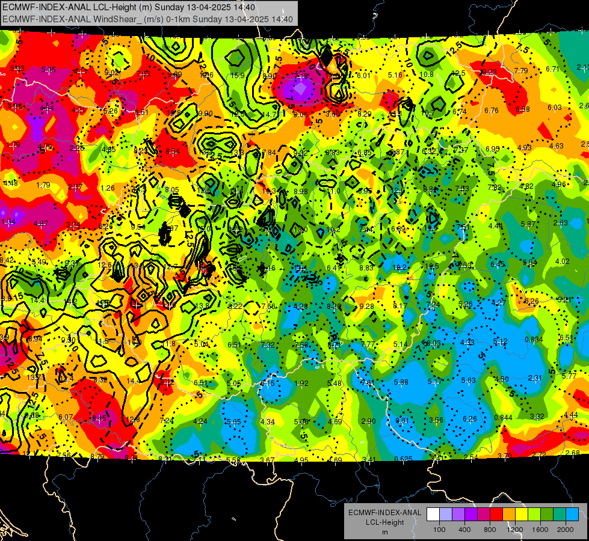Click the legend tick label 800
This screenshot has width=589, height=541.
(490, 530)
